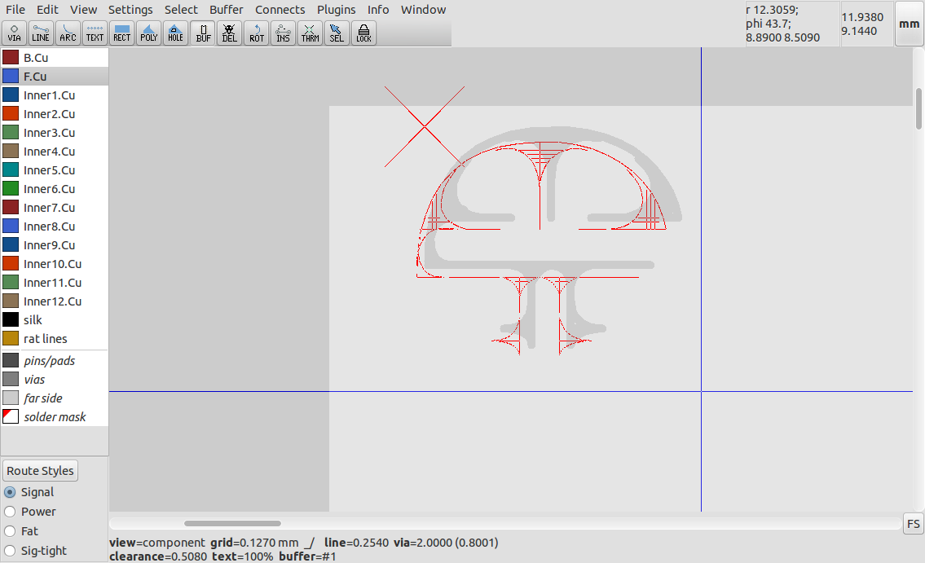Activate the POLY polygon tool
This screenshot has width=925, height=563.
pos(148,33)
